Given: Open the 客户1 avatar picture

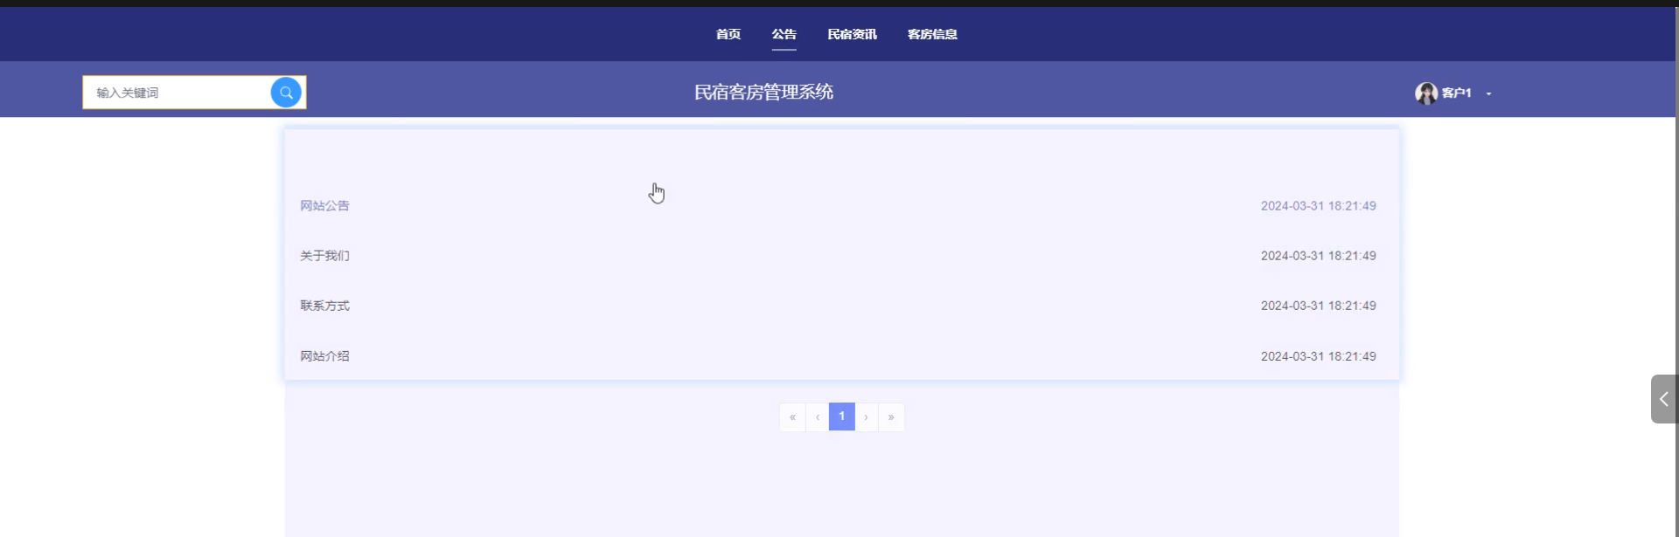Looking at the screenshot, I should tap(1426, 93).
